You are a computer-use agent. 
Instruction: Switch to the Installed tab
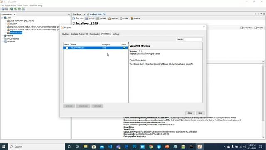[x=106, y=34]
